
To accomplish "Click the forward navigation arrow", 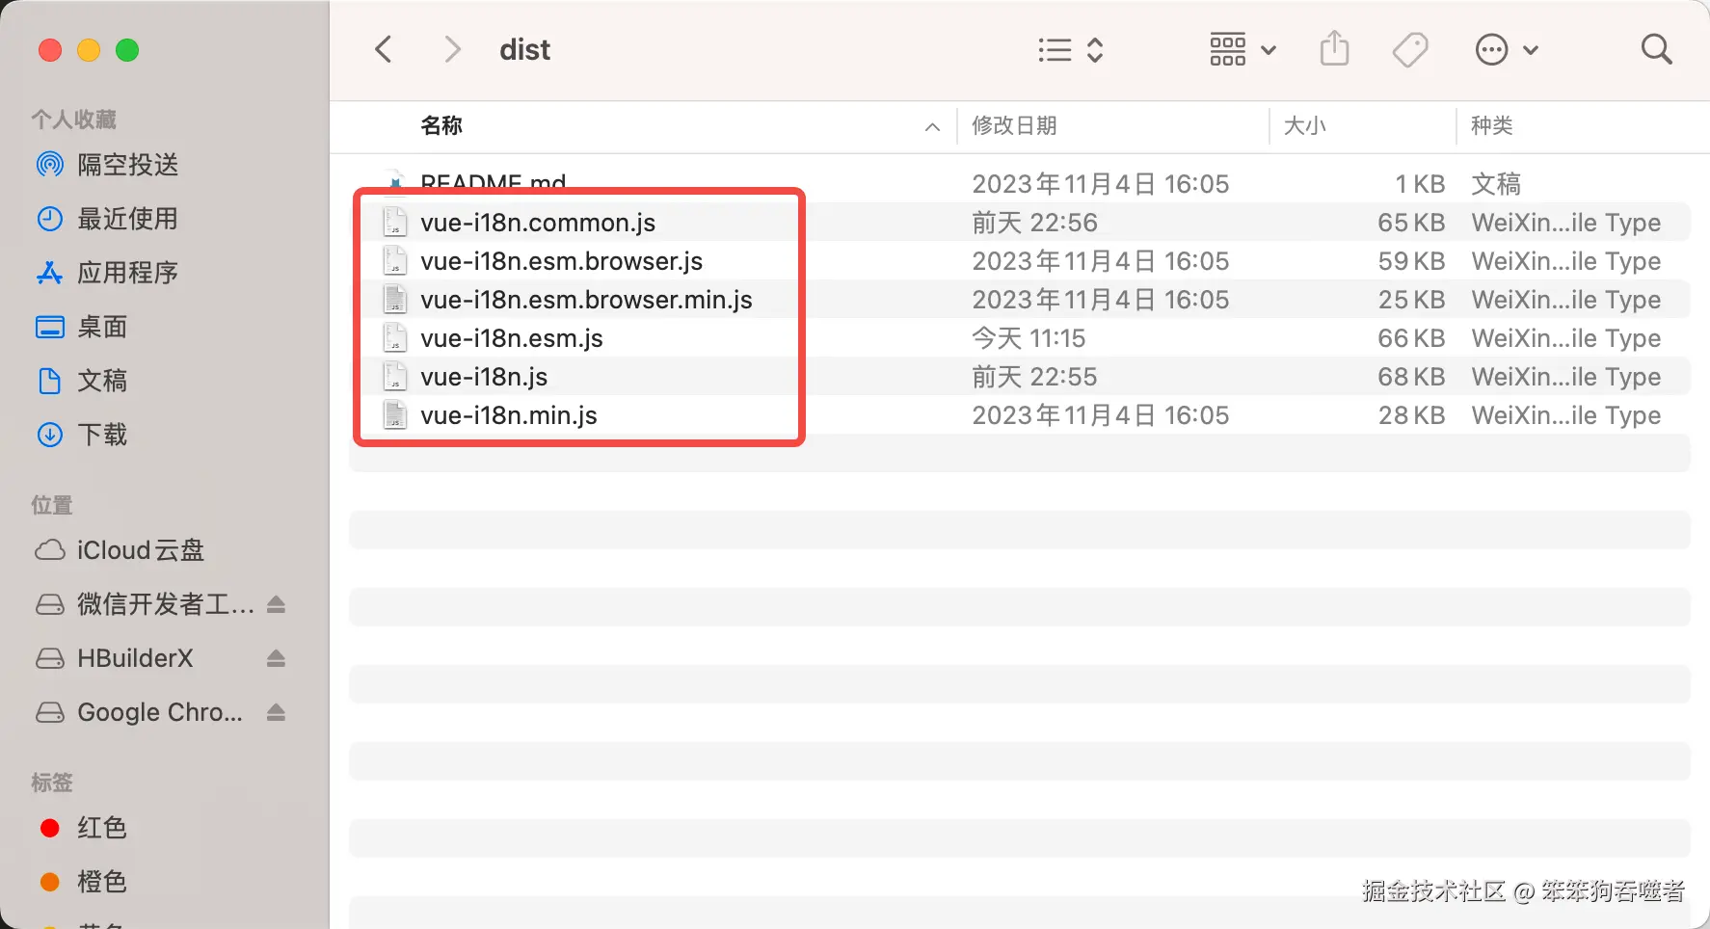I will [451, 49].
